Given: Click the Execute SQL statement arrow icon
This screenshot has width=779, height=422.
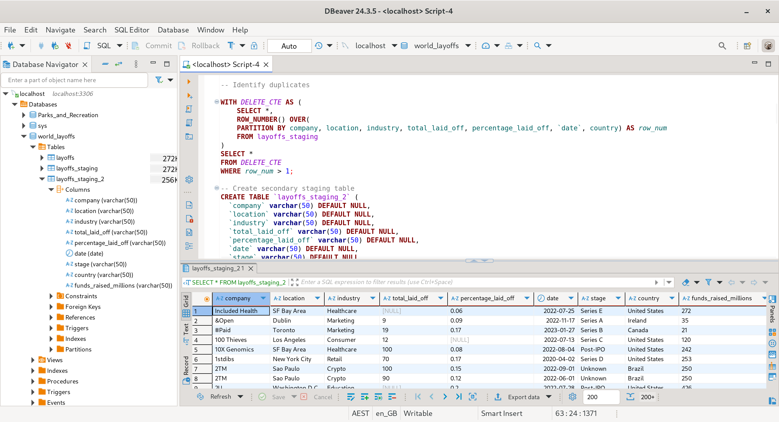Looking at the screenshot, I should [189, 82].
